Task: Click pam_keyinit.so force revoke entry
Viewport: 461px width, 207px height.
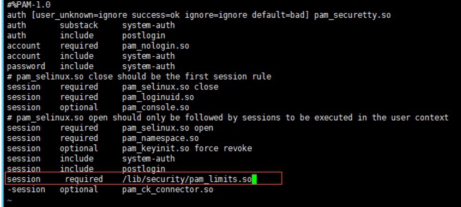Action: coord(187,148)
